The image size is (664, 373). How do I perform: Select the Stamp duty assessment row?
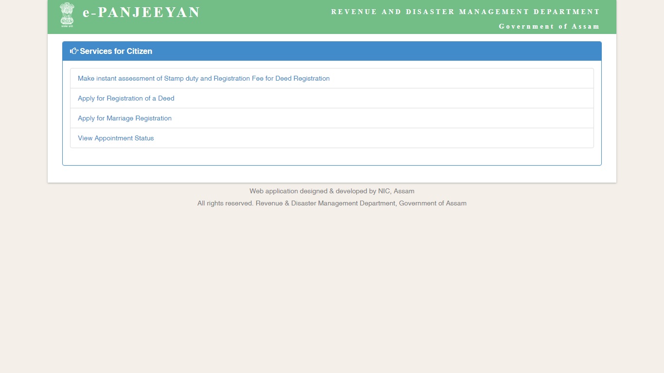[332, 78]
